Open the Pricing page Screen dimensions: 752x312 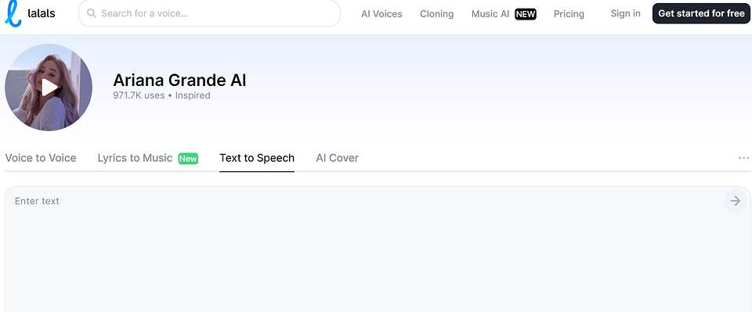pyautogui.click(x=569, y=14)
